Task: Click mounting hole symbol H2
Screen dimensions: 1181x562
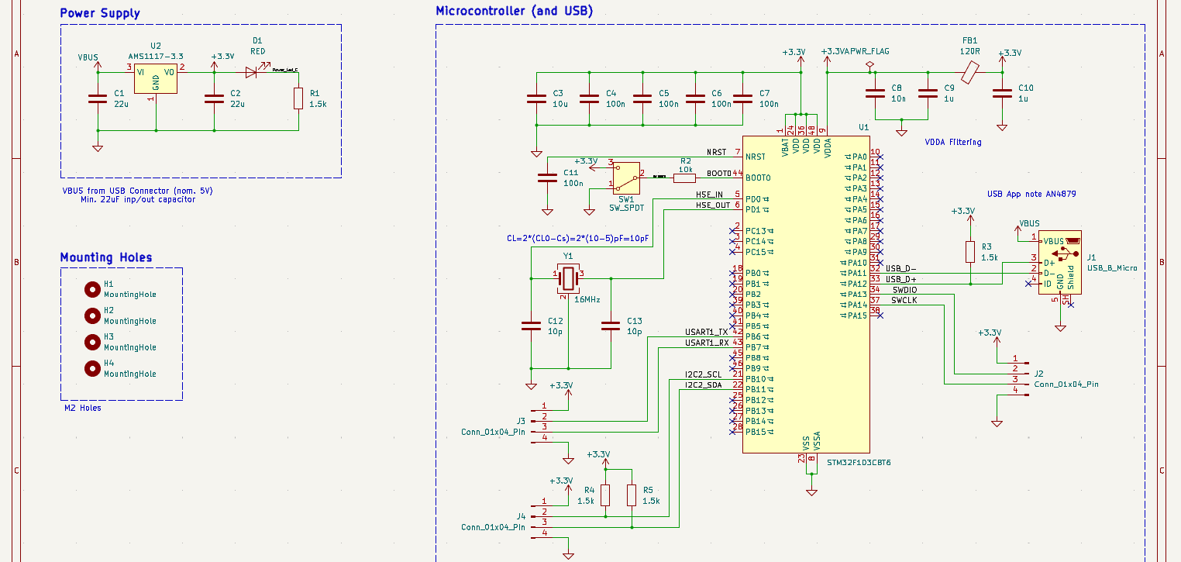Action: click(92, 315)
